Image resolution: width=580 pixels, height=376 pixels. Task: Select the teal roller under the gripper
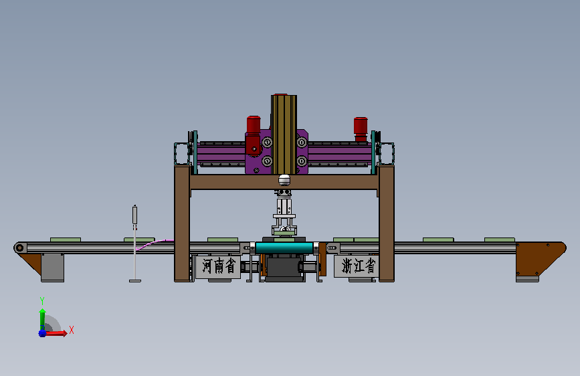[x=284, y=248]
